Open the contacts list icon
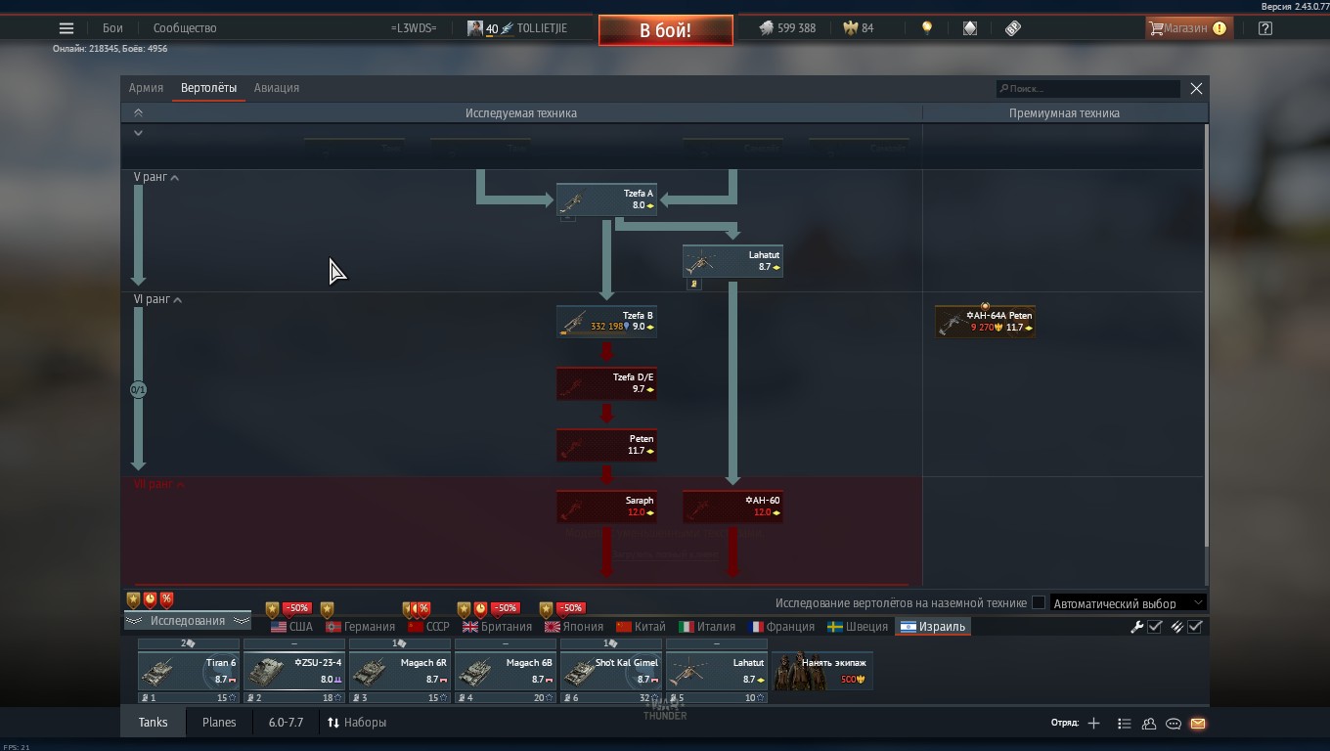The width and height of the screenshot is (1330, 751). point(1124,724)
